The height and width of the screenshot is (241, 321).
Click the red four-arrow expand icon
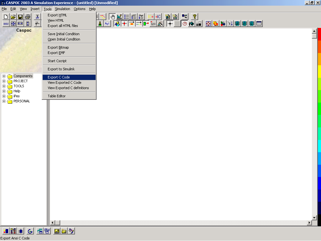pyautogui.click(x=208, y=24)
